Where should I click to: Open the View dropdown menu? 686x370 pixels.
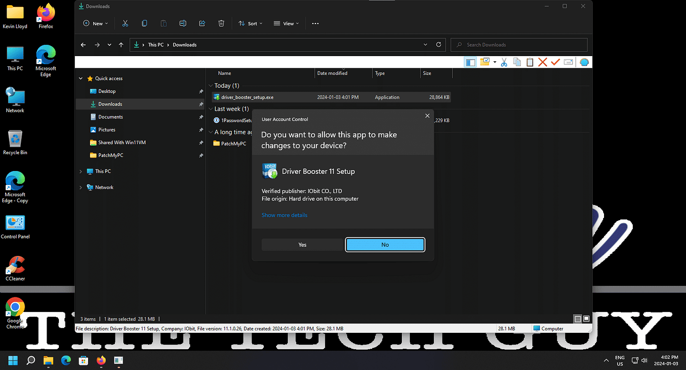coord(286,23)
